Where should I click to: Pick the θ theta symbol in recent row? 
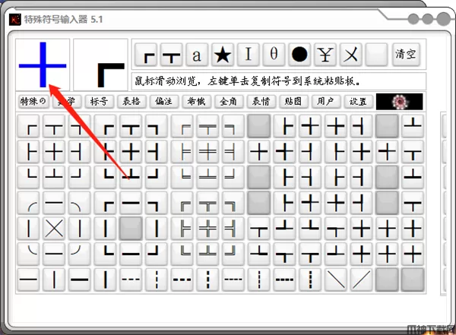[274, 55]
